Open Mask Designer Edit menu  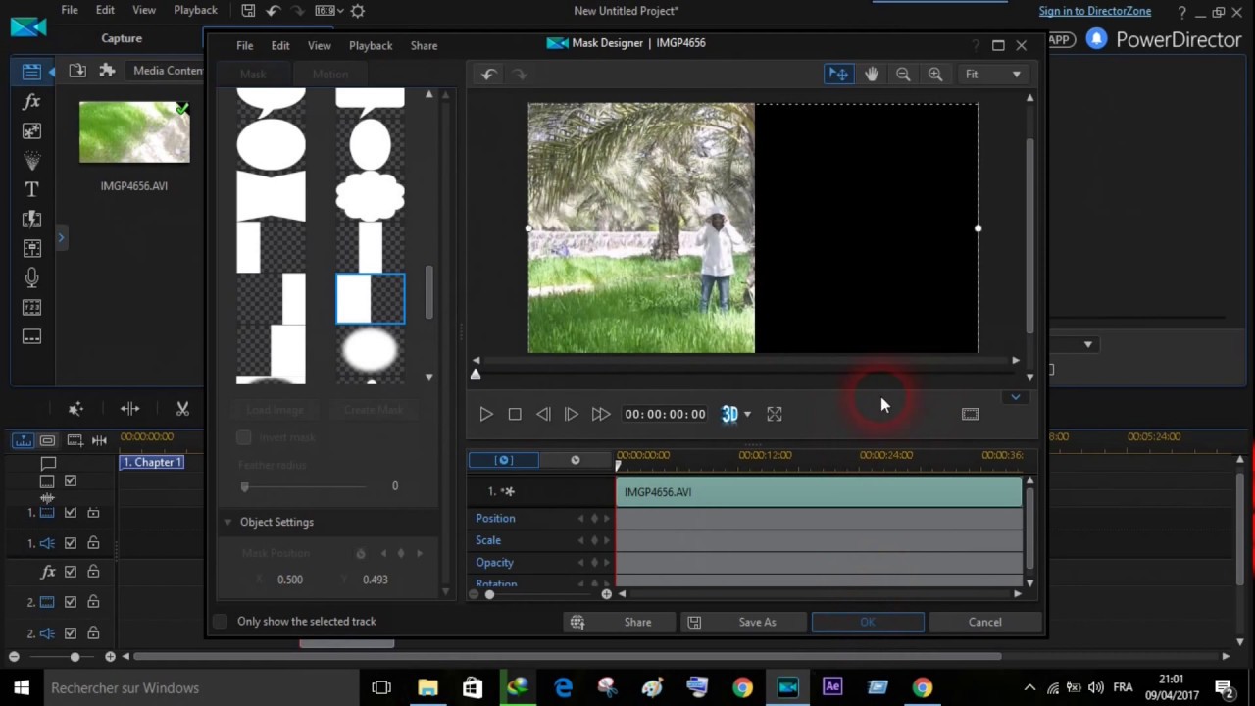[x=280, y=45]
